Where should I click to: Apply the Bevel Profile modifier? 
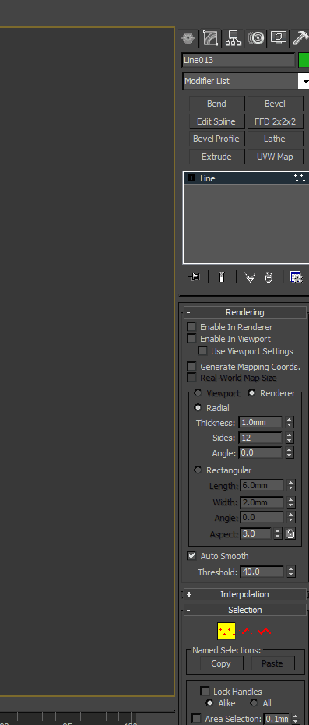[216, 139]
